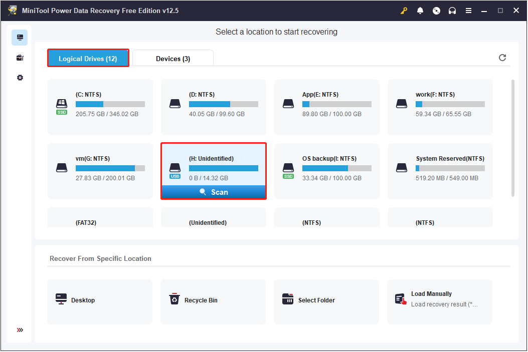Click the disc icon in title bar
Image resolution: width=528 pixels, height=352 pixels.
pyautogui.click(x=436, y=11)
